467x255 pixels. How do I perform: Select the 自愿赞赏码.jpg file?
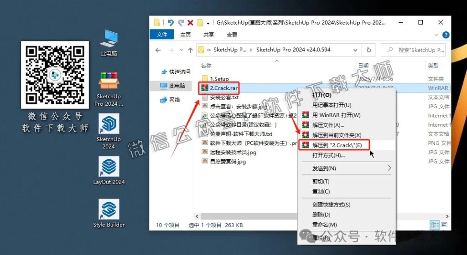[223, 162]
